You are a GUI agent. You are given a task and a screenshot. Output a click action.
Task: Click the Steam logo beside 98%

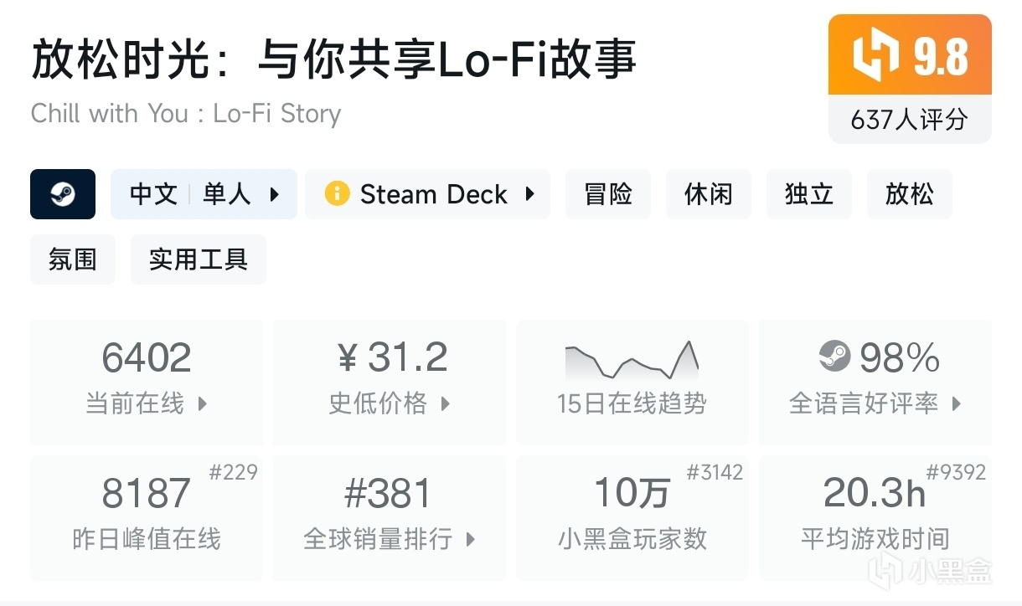[x=834, y=358]
